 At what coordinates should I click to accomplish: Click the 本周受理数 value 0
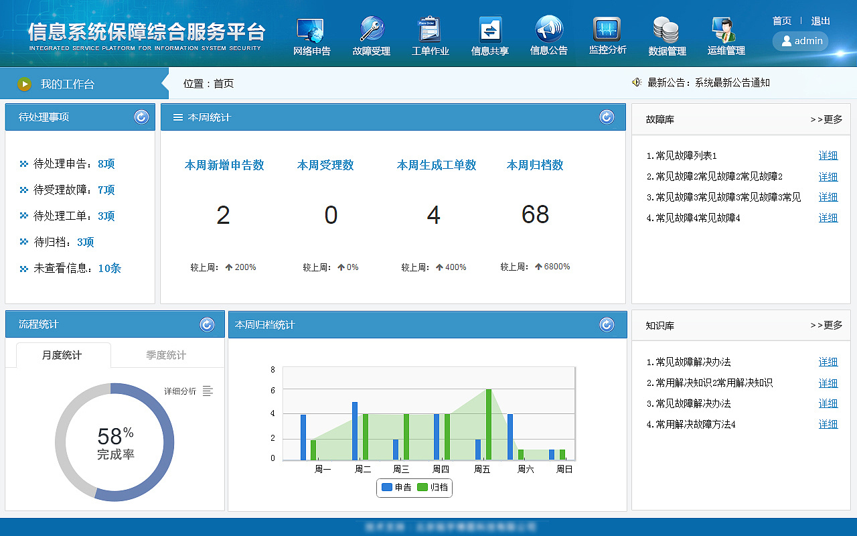(331, 215)
